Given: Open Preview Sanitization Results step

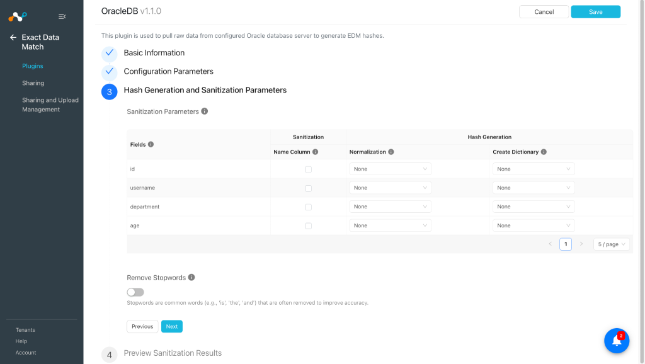Looking at the screenshot, I should coord(173,353).
